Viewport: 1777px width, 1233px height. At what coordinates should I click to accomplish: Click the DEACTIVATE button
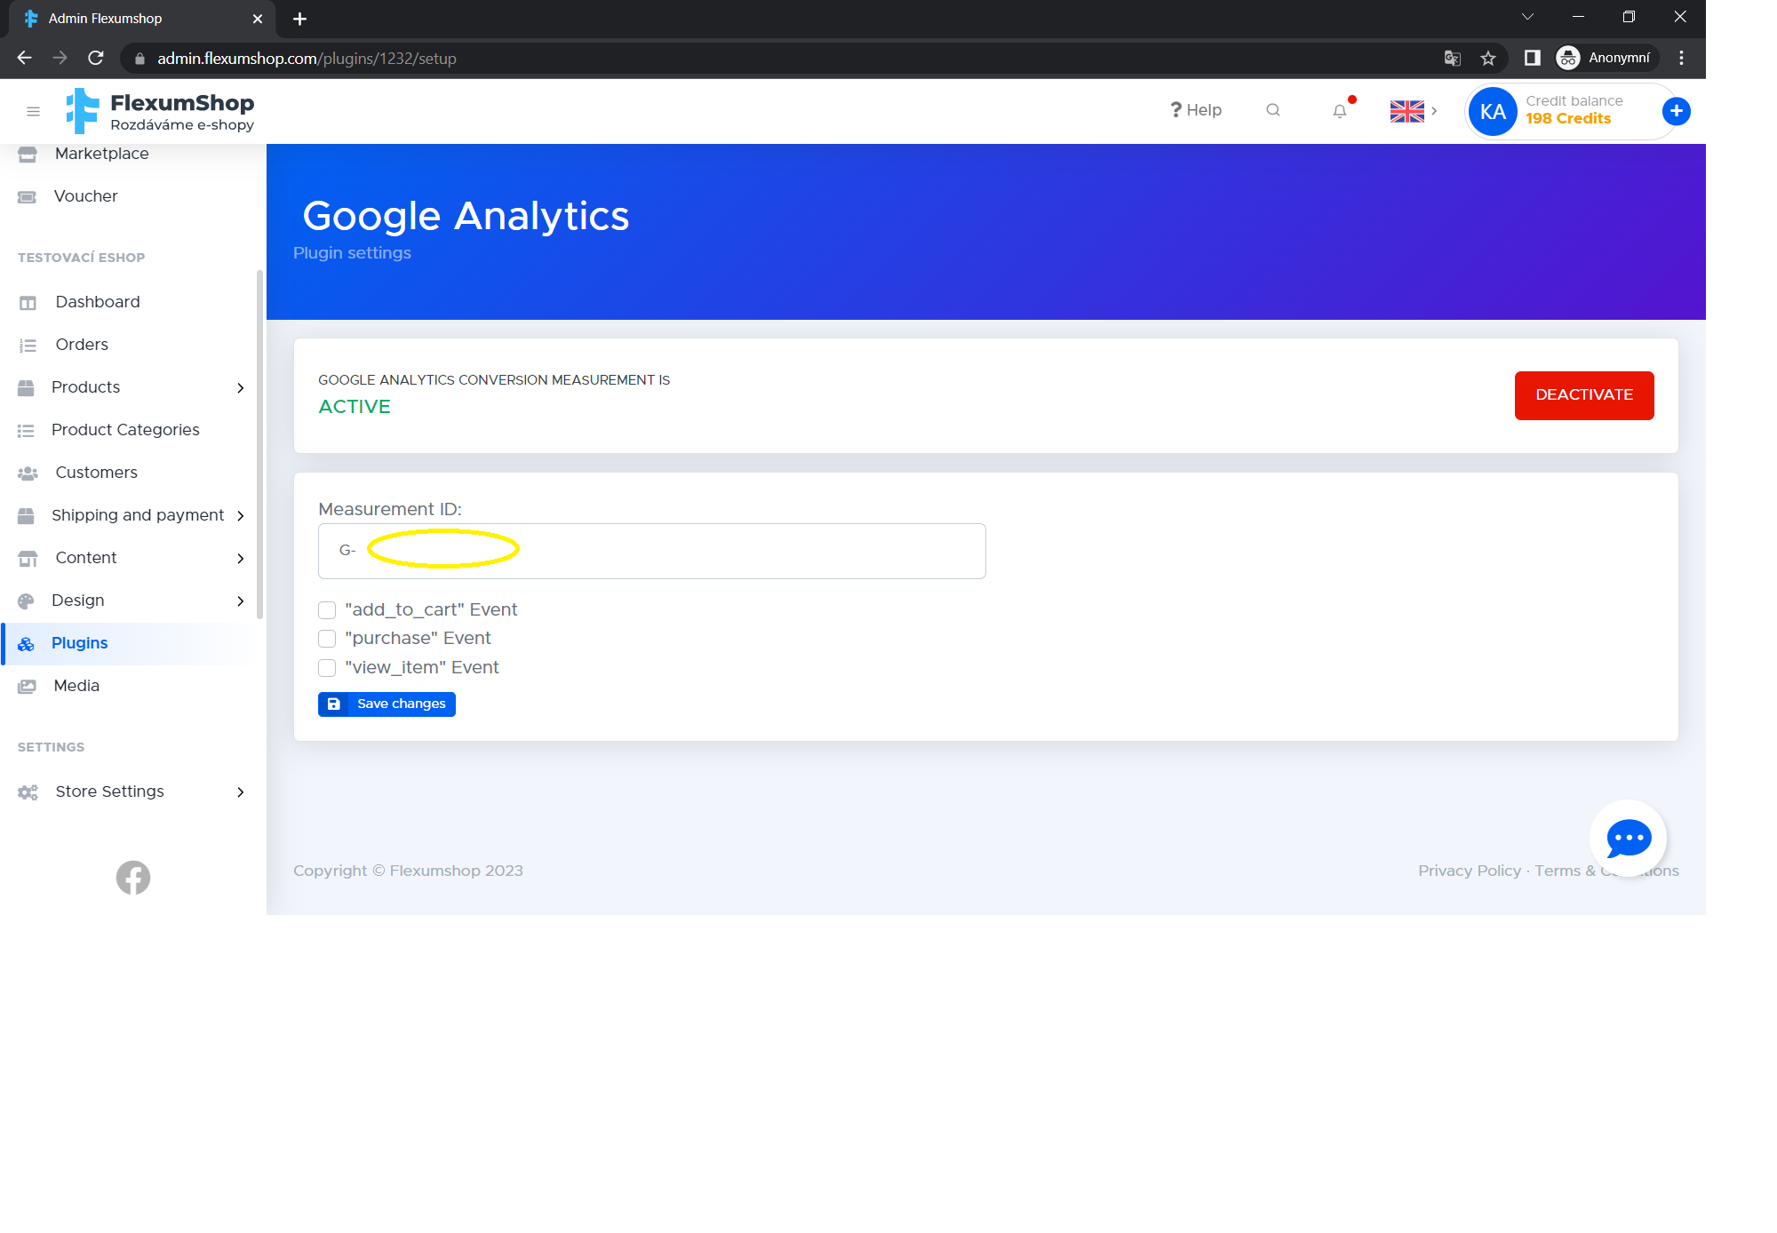pos(1584,395)
